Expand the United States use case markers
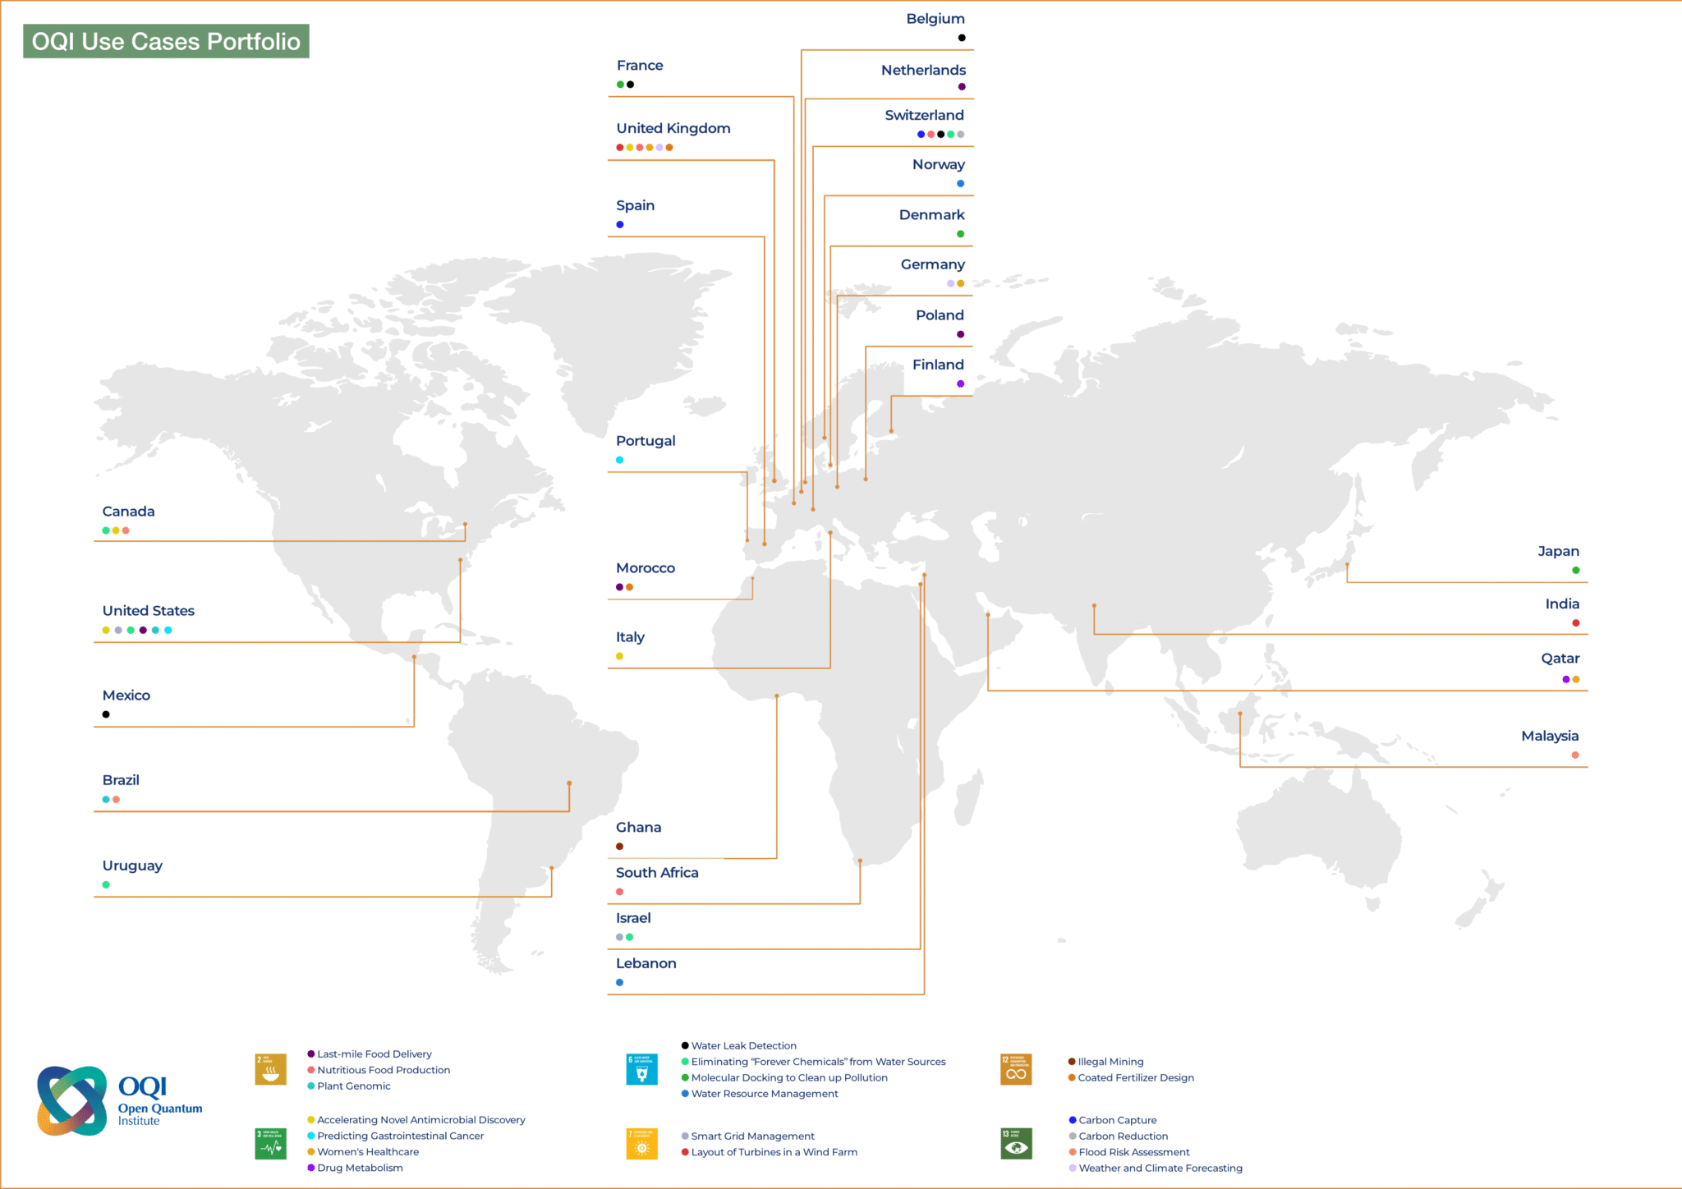This screenshot has width=1682, height=1189. point(136,630)
